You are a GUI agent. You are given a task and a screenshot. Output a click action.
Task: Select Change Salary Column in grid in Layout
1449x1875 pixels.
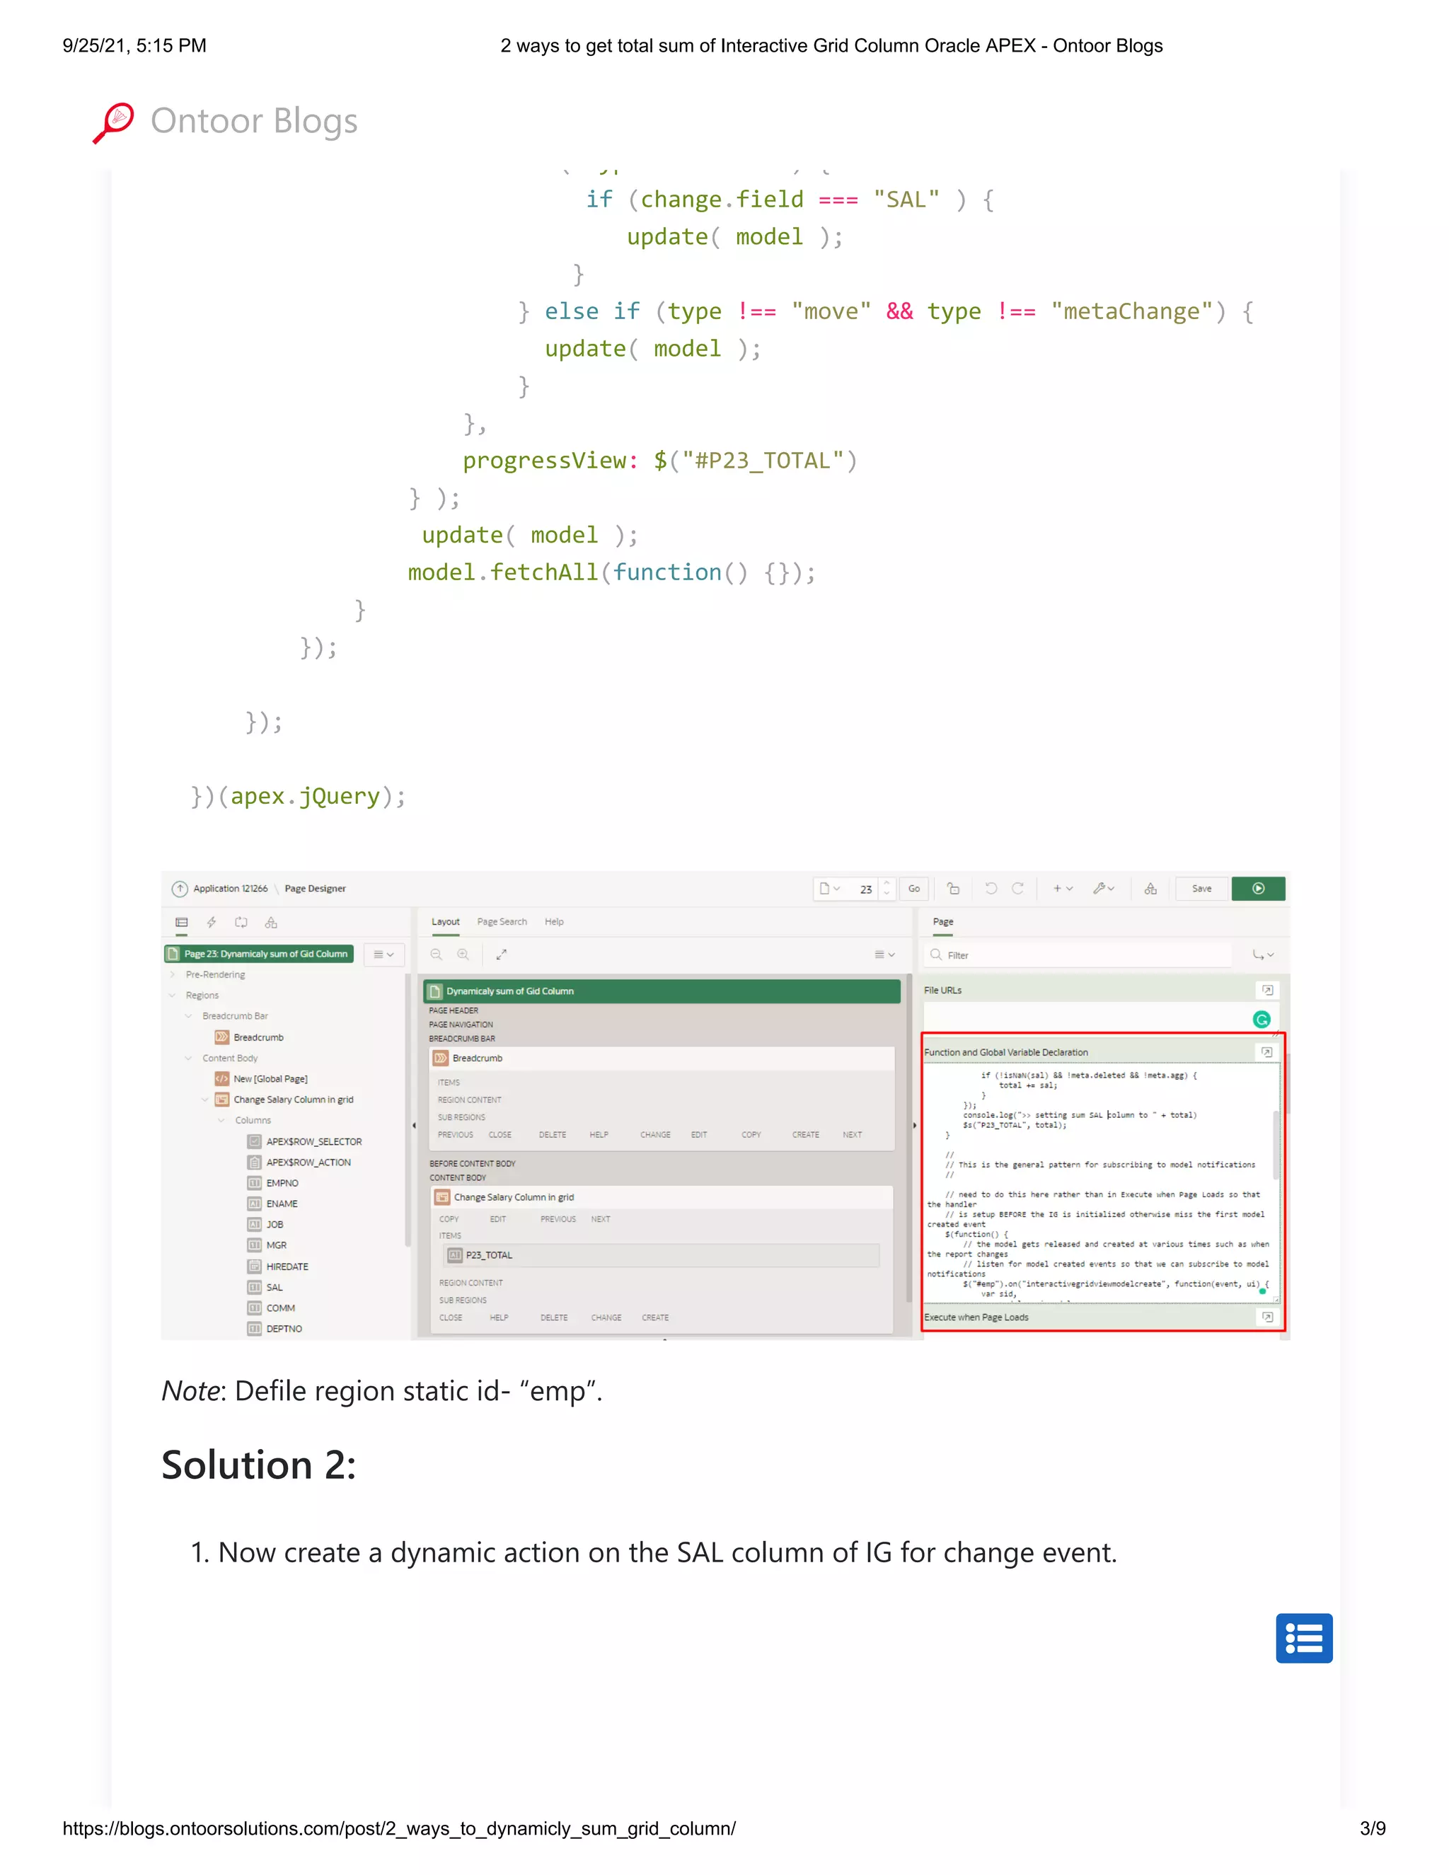(661, 1196)
